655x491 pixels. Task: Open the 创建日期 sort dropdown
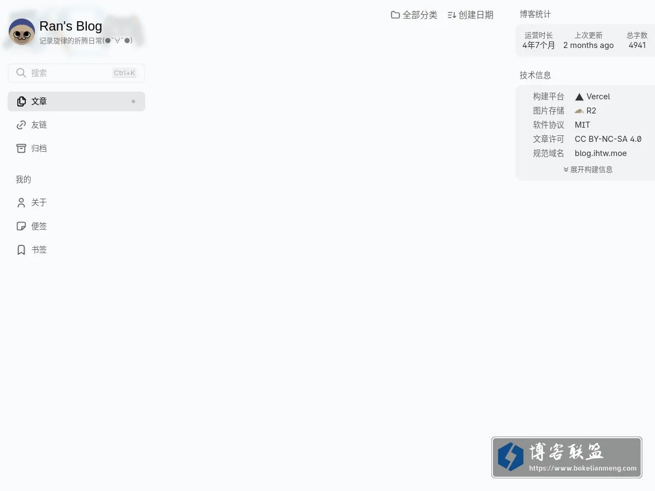pyautogui.click(x=470, y=15)
